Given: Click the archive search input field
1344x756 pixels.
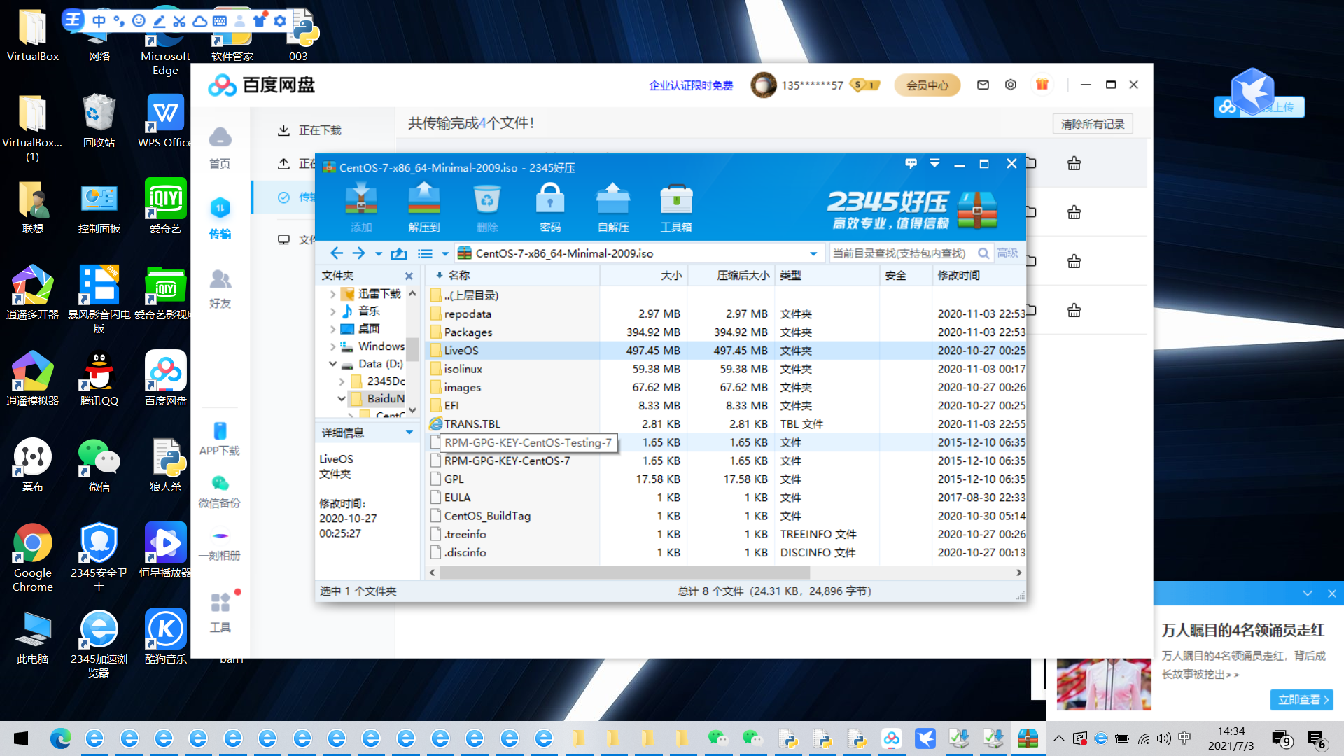Looking at the screenshot, I should click(x=902, y=253).
